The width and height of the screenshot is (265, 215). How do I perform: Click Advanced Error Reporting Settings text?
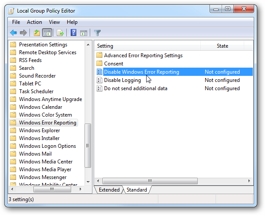pos(143,55)
